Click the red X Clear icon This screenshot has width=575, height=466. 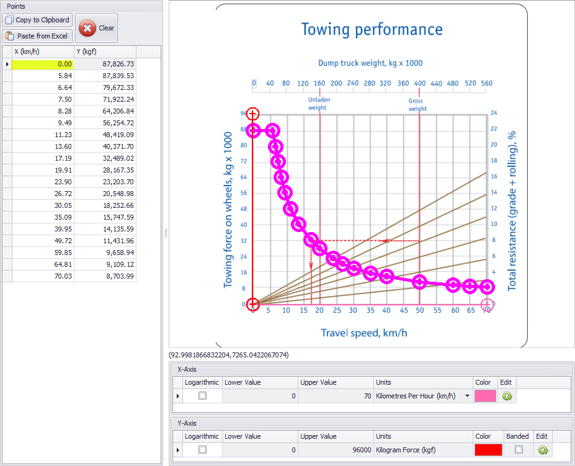click(x=88, y=28)
